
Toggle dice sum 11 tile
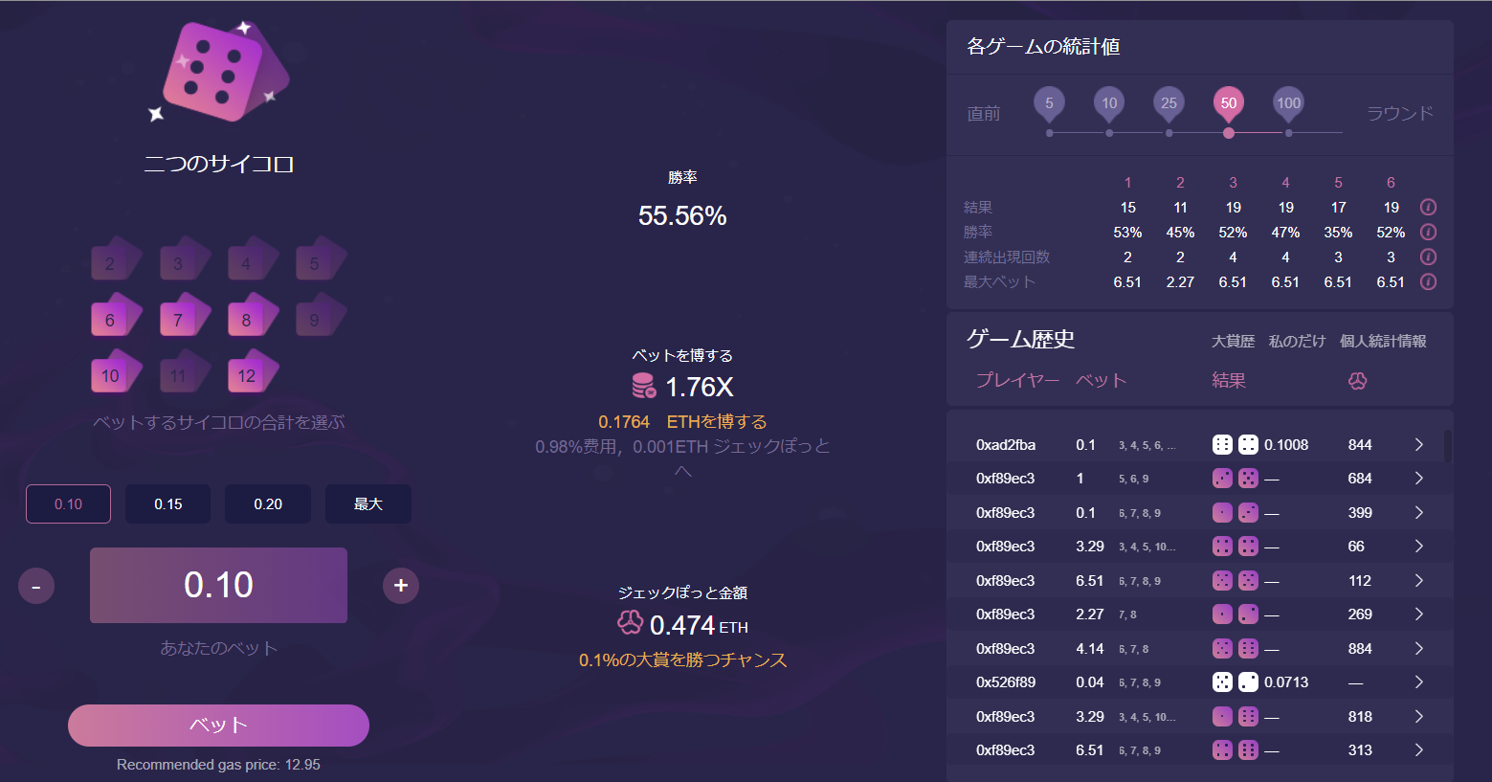click(x=184, y=371)
